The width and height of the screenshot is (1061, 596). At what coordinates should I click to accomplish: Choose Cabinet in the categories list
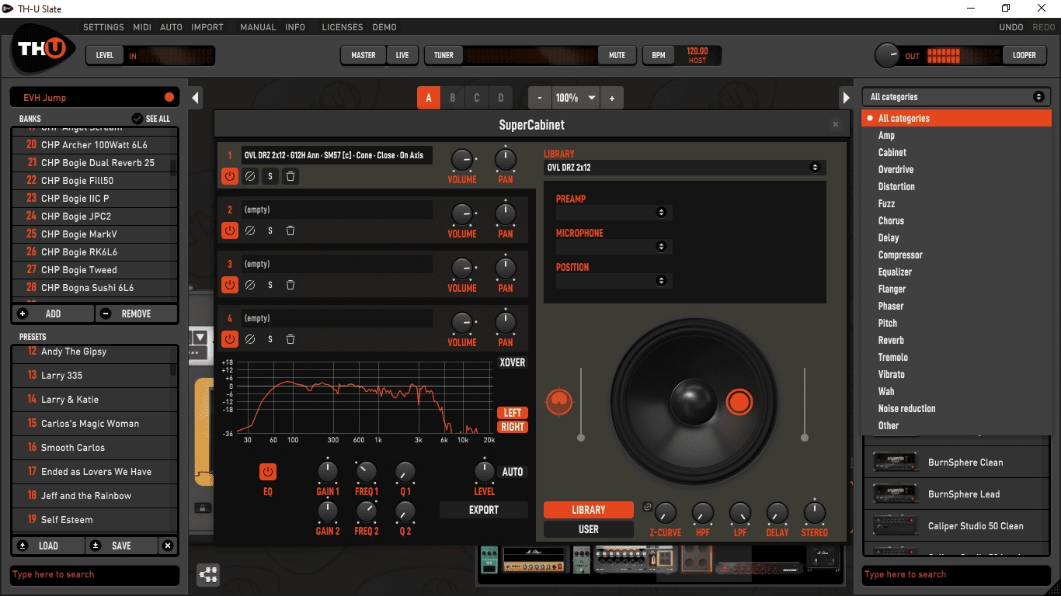coord(892,152)
